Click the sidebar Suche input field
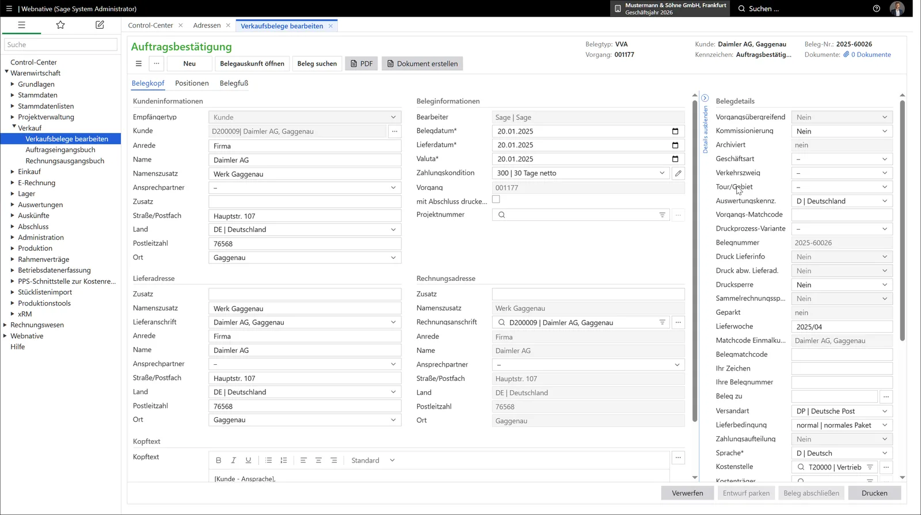 pos(61,44)
